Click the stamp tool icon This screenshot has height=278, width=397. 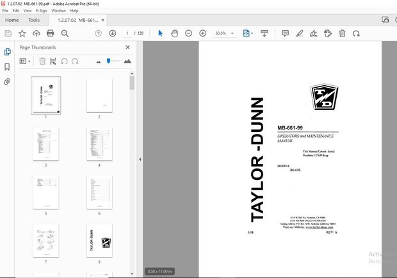coord(328,33)
